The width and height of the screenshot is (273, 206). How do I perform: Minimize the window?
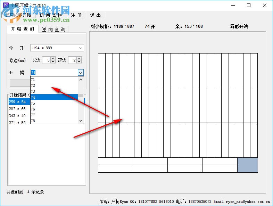233,6
